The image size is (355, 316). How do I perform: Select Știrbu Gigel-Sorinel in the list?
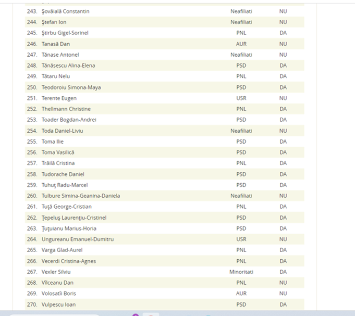(x=65, y=33)
